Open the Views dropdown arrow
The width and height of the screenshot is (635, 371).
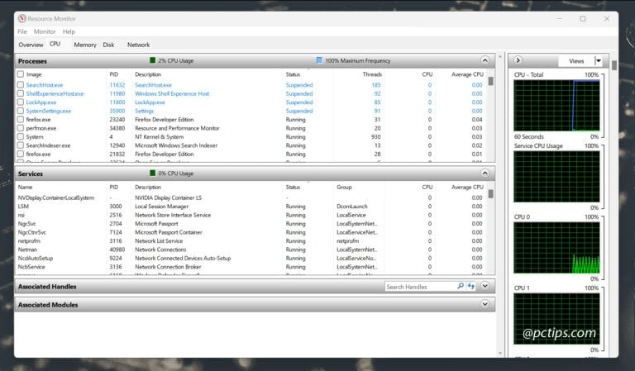(599, 60)
